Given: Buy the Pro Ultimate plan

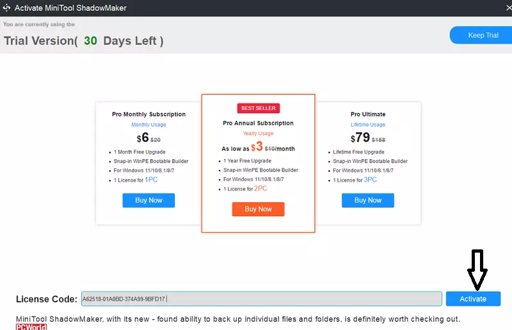Looking at the screenshot, I should (368, 200).
